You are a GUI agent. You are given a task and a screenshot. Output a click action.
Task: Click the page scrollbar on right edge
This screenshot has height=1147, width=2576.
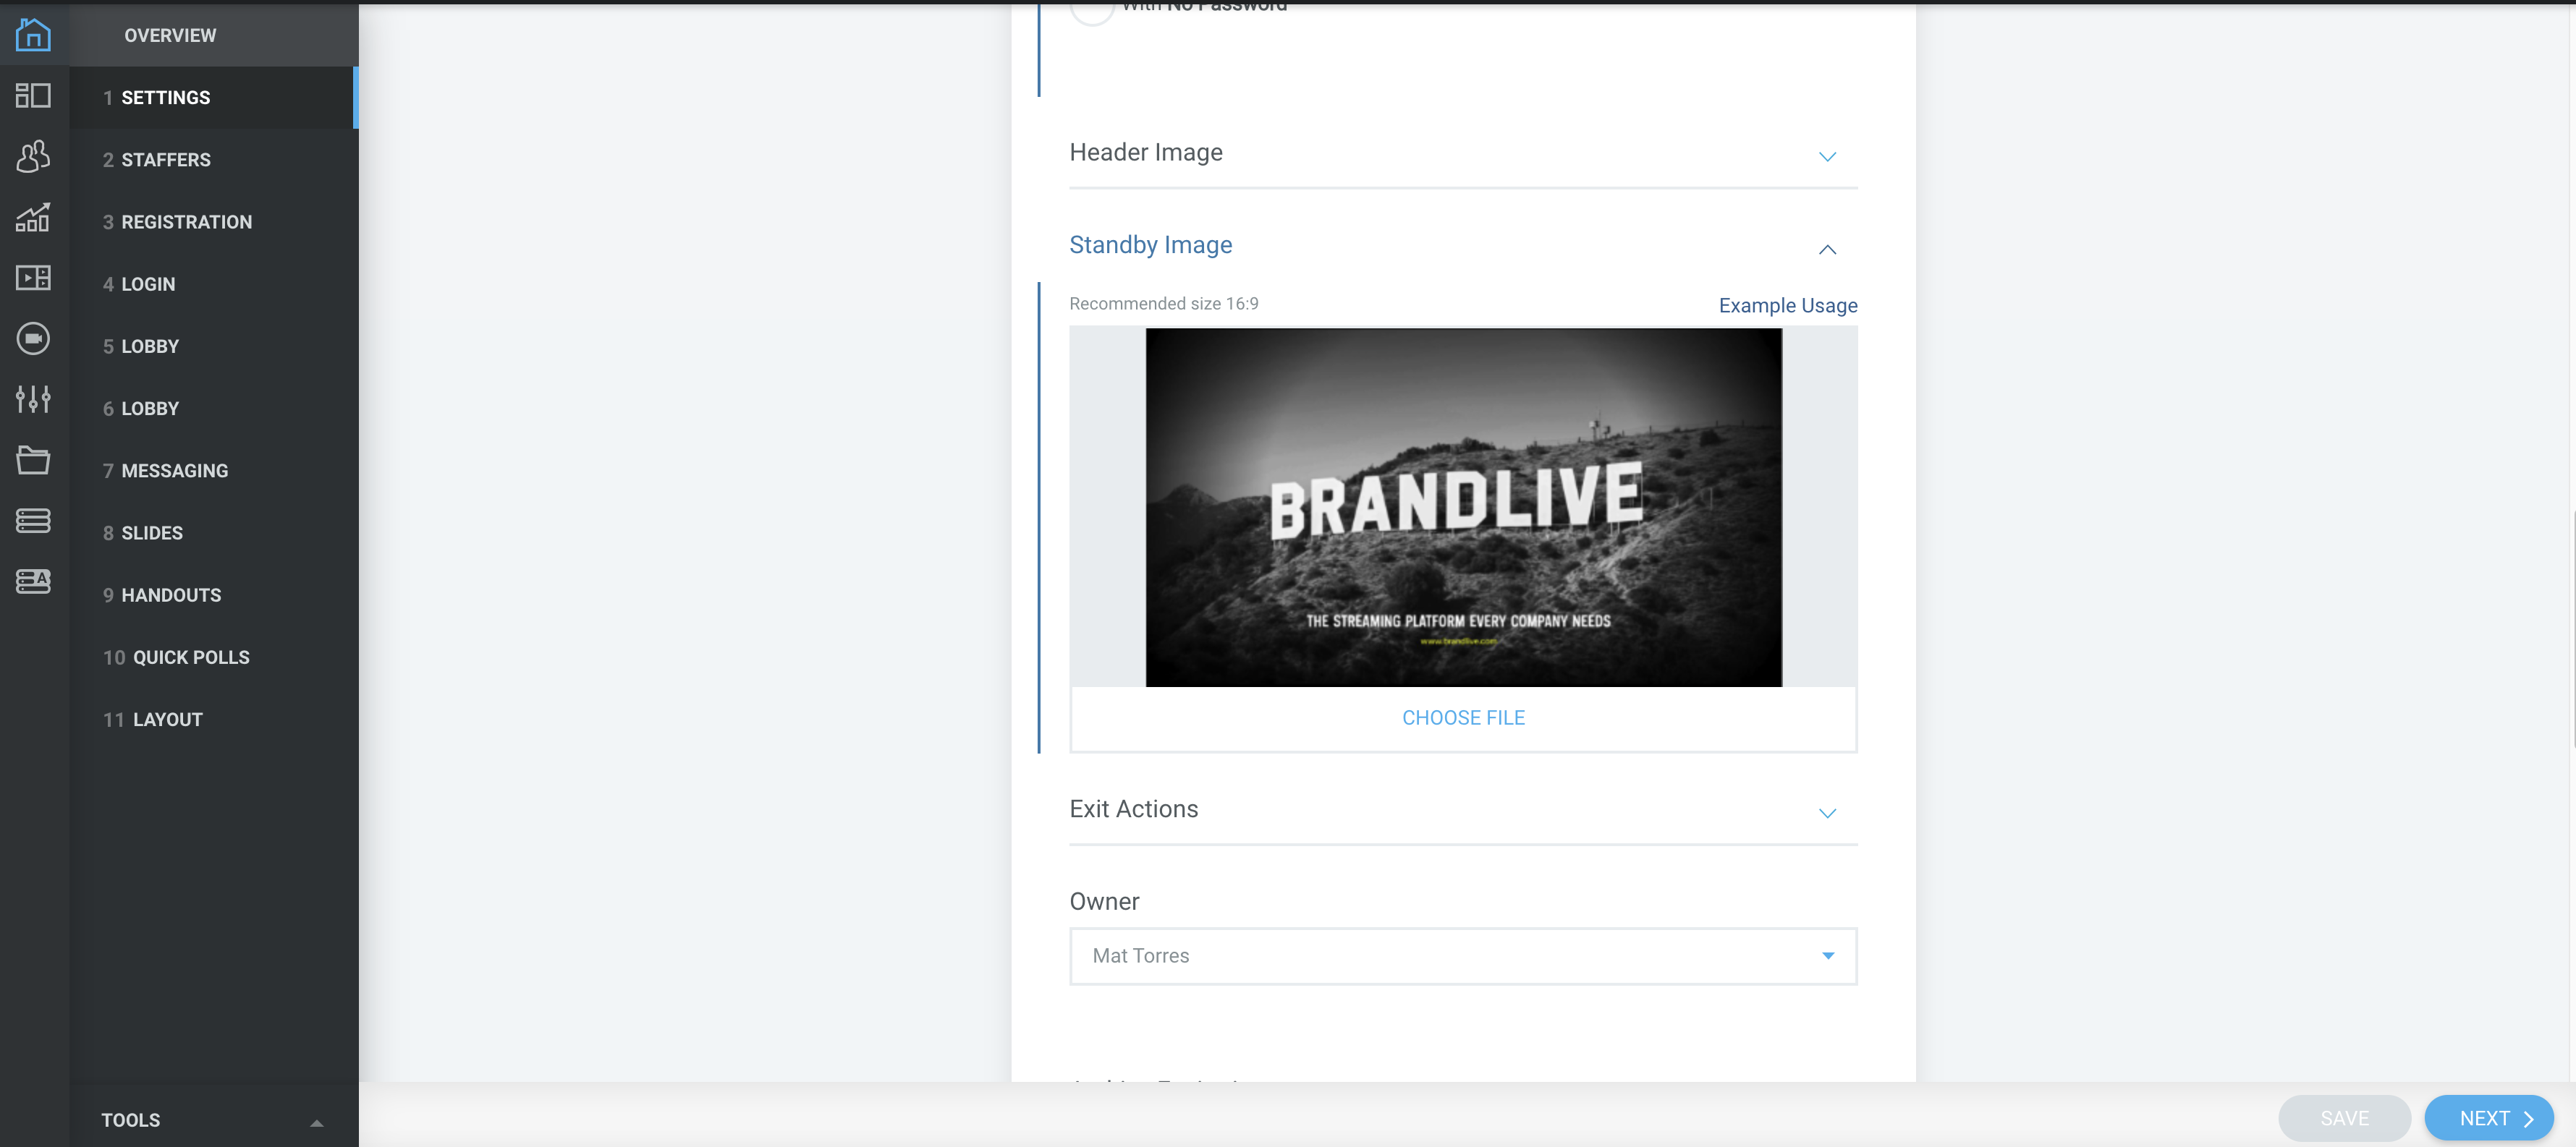[x=2572, y=629]
